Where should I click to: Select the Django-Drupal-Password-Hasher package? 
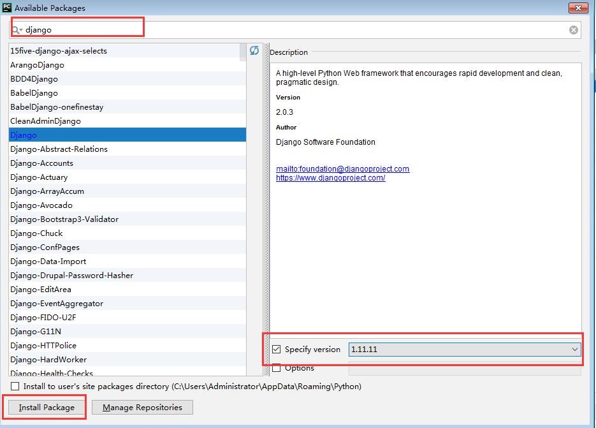[x=127, y=276]
